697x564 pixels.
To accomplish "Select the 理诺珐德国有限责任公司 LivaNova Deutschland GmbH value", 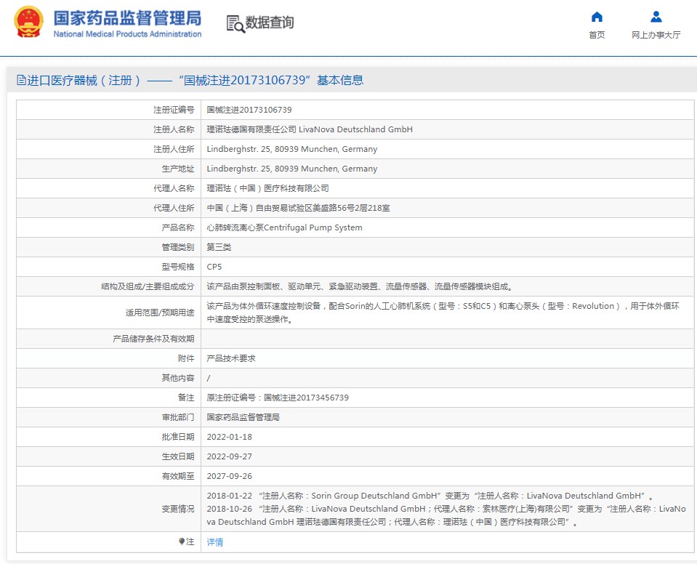I will (310, 129).
